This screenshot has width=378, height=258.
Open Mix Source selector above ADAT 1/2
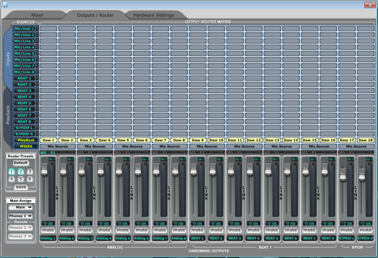(x=207, y=146)
